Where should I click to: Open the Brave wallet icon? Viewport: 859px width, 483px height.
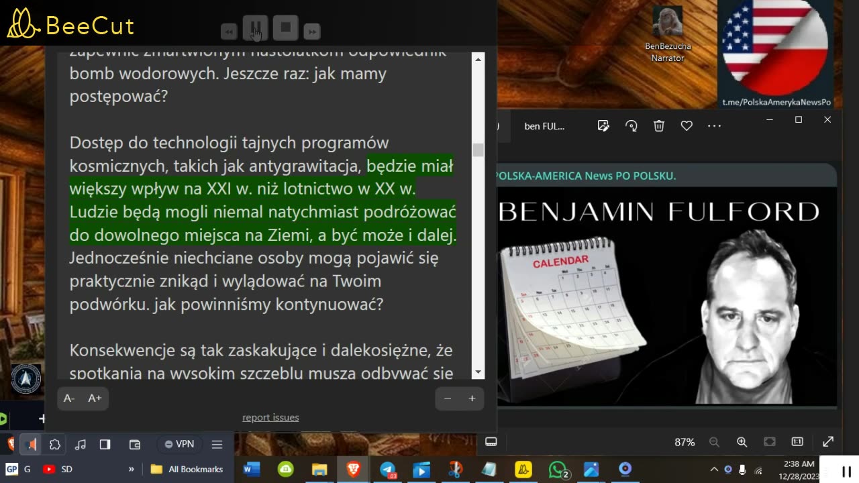[135, 444]
